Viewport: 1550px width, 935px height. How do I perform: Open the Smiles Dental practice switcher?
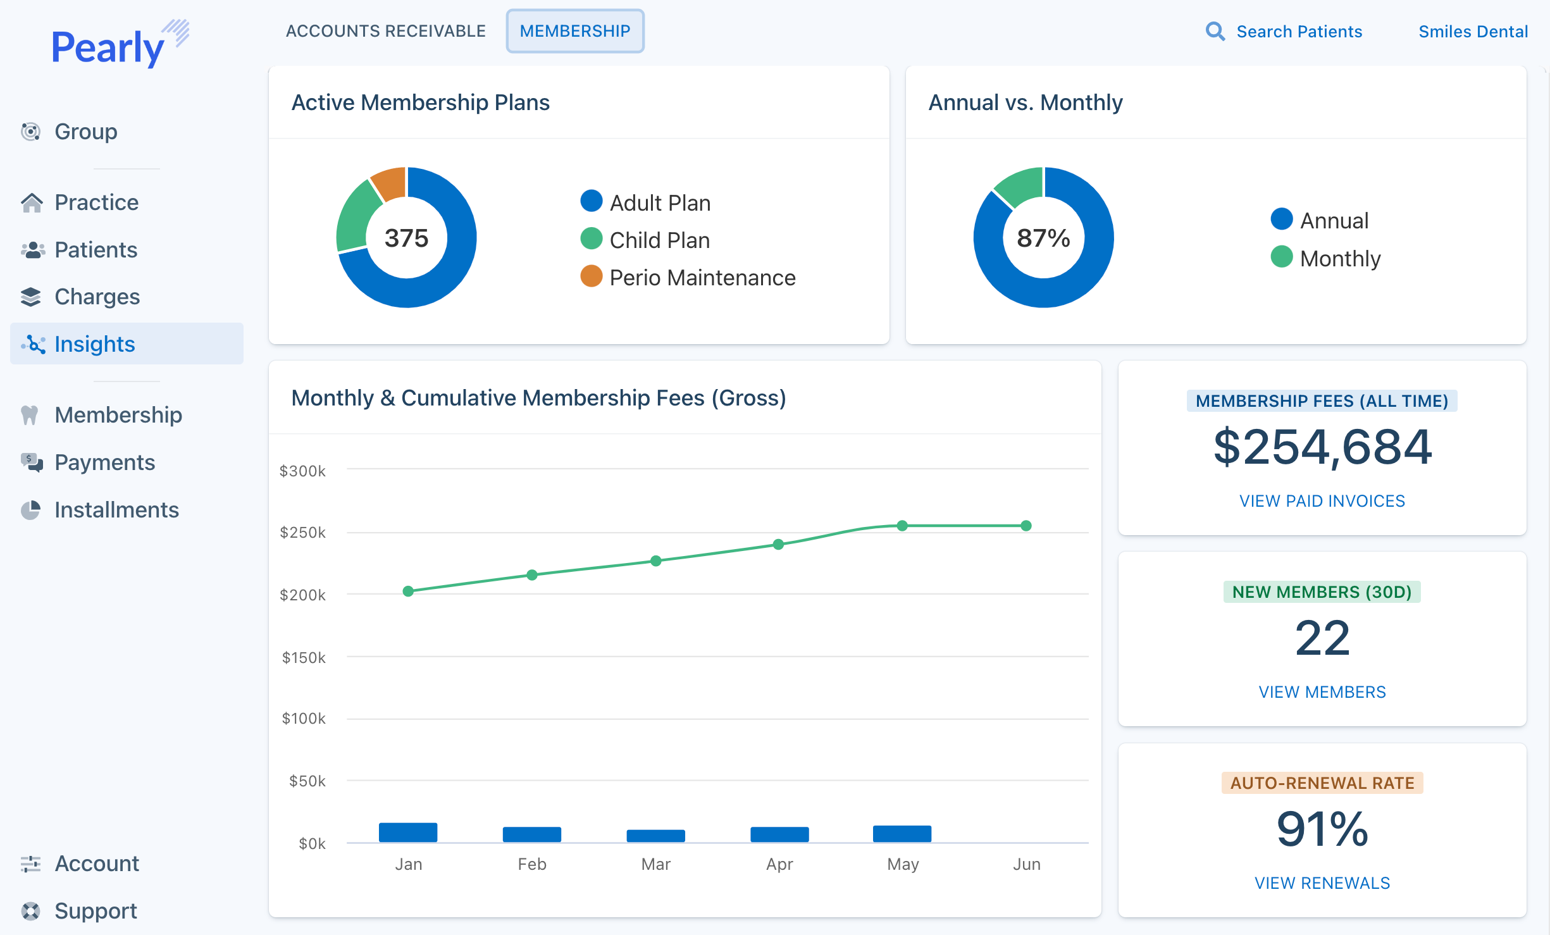click(1472, 32)
